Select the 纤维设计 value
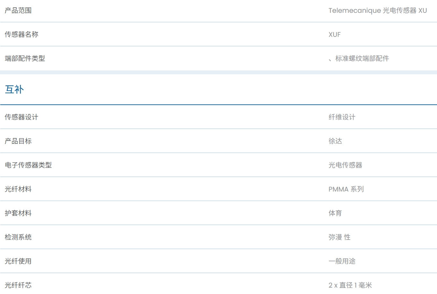This screenshot has width=437, height=294. [342, 117]
